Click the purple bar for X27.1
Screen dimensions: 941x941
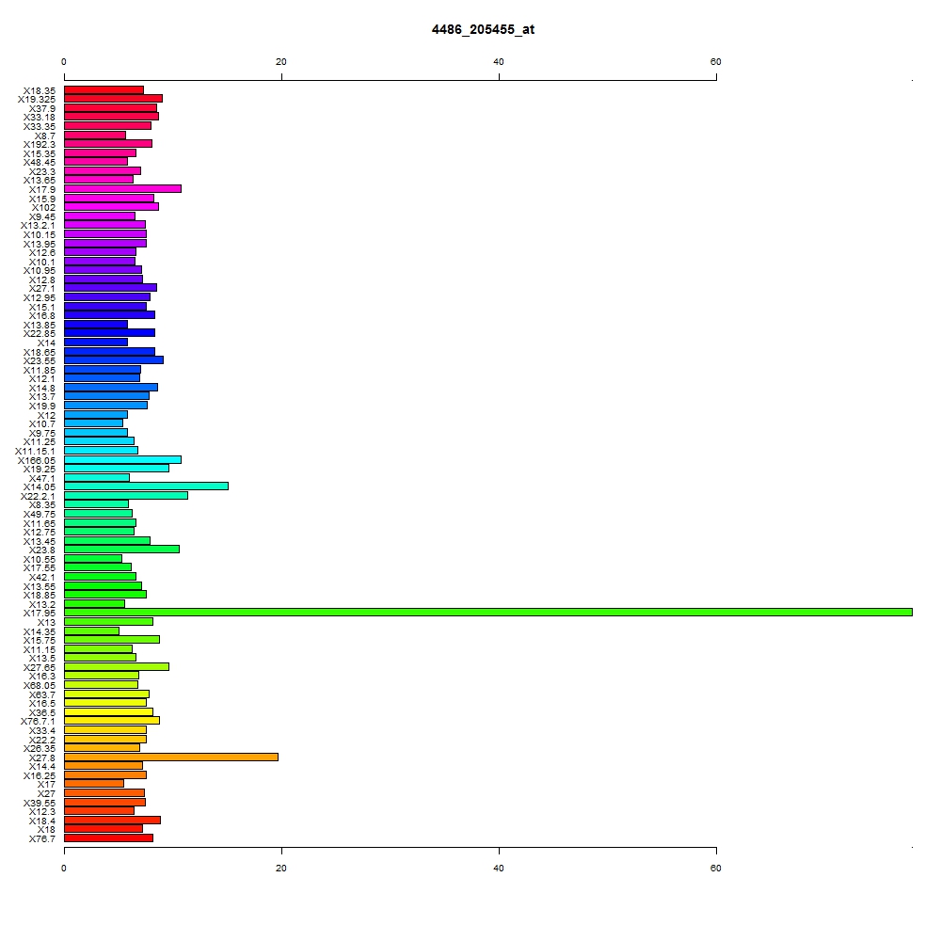(x=110, y=287)
